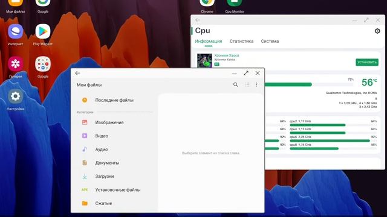Viewport: 387px width, 217px height.
Task: Switch to the Система tab
Action: tap(270, 41)
